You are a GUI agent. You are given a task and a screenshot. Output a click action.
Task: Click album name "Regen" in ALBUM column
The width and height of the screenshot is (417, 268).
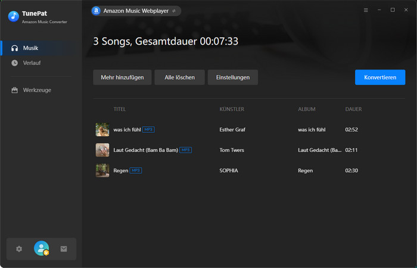click(x=305, y=170)
